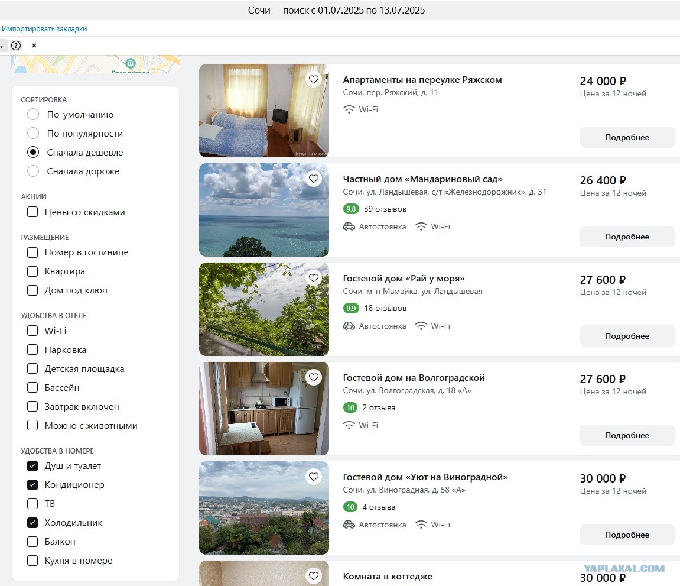Favorite Уют на Виноградной using heart icon
This screenshot has height=586, width=680.
314,477
